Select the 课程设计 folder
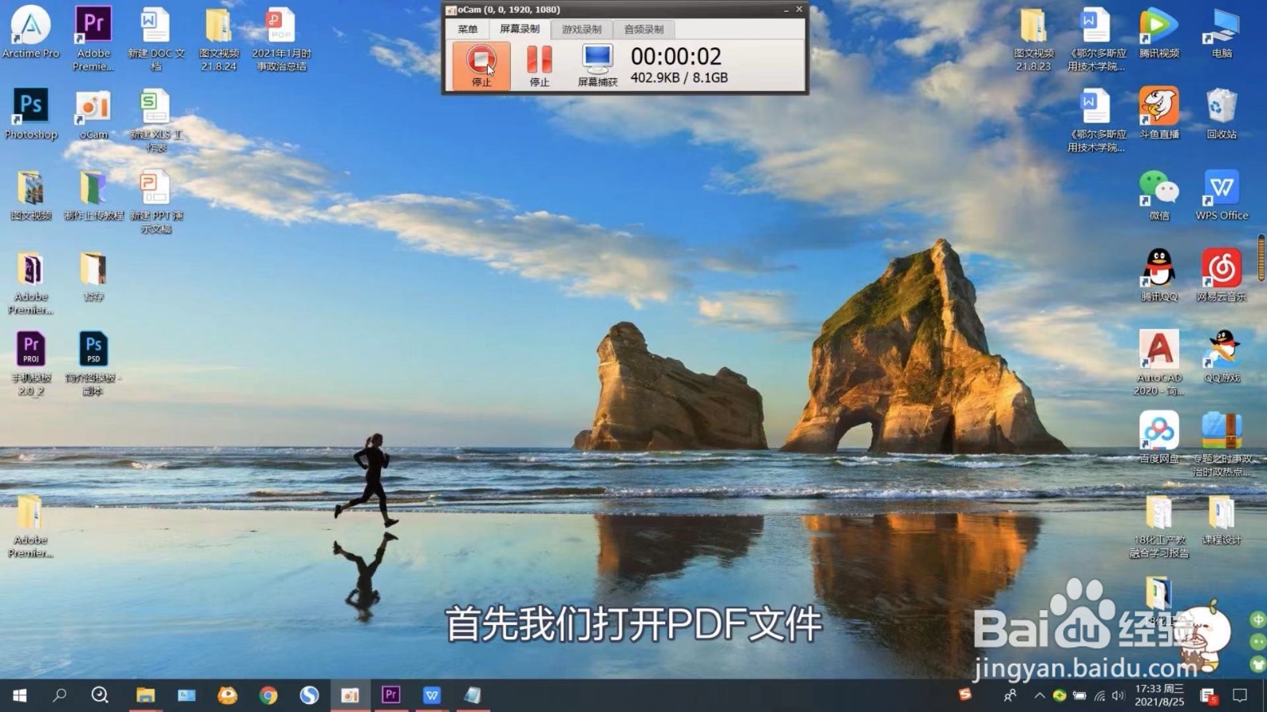Screen dimensions: 1267x712 tap(1222, 520)
